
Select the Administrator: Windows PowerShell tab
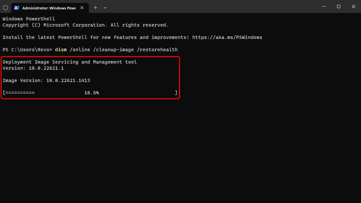pyautogui.click(x=49, y=8)
